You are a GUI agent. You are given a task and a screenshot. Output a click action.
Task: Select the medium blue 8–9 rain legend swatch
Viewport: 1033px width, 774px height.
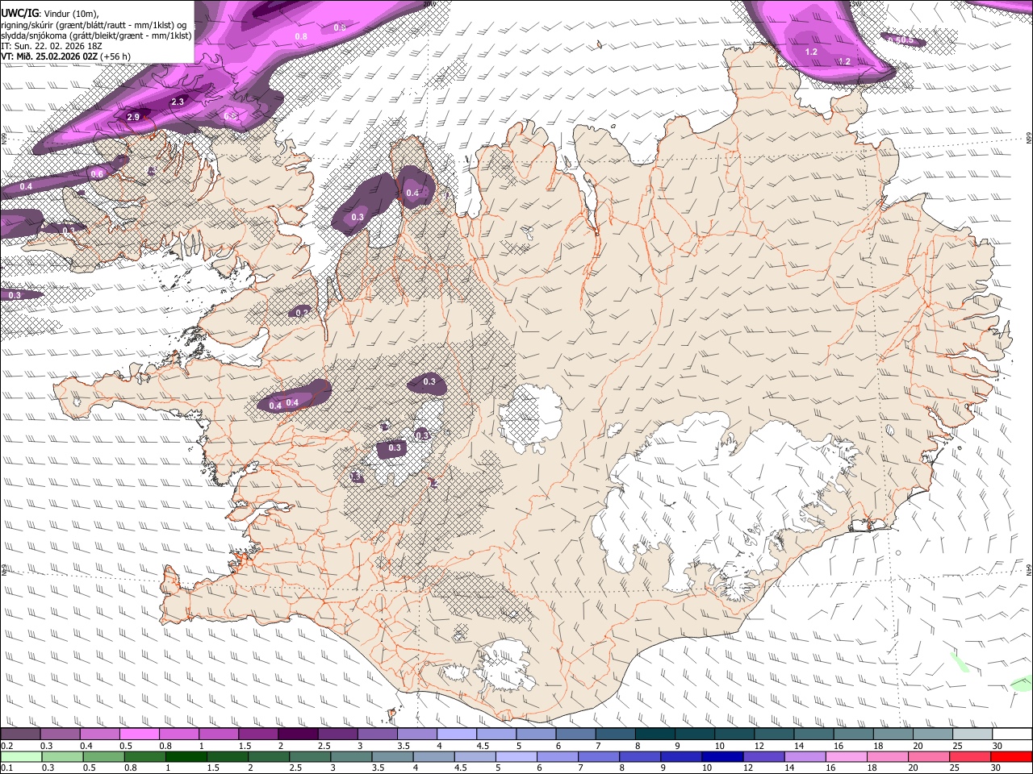point(641,756)
